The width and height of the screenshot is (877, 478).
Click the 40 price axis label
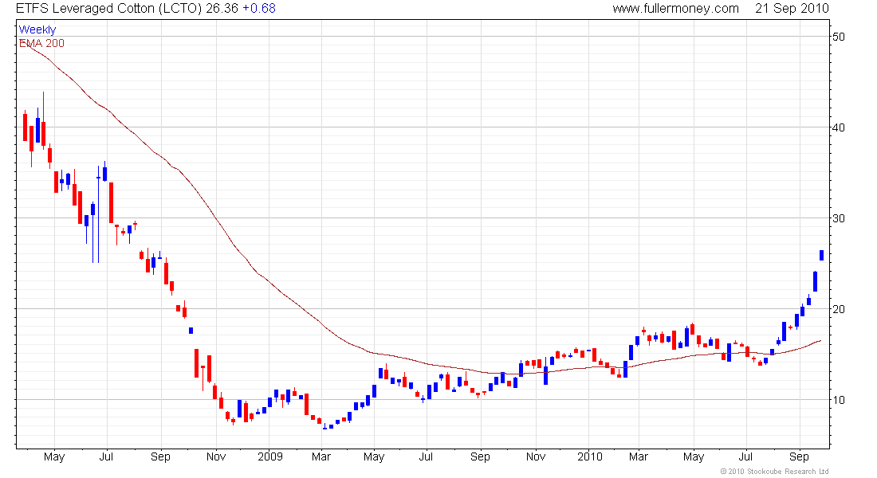point(839,127)
